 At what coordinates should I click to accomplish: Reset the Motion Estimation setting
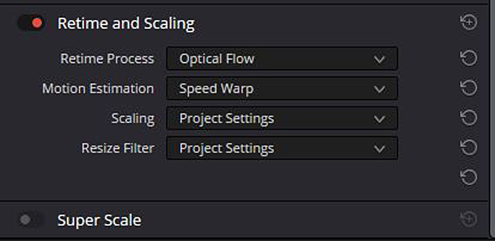coord(469,88)
